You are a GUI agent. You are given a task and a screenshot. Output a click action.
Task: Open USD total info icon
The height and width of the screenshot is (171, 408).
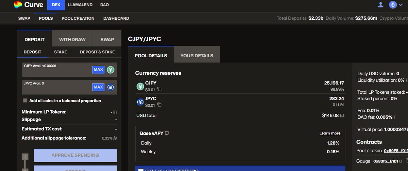pos(342,116)
